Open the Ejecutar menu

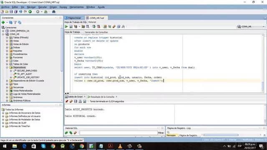click(x=43, y=7)
